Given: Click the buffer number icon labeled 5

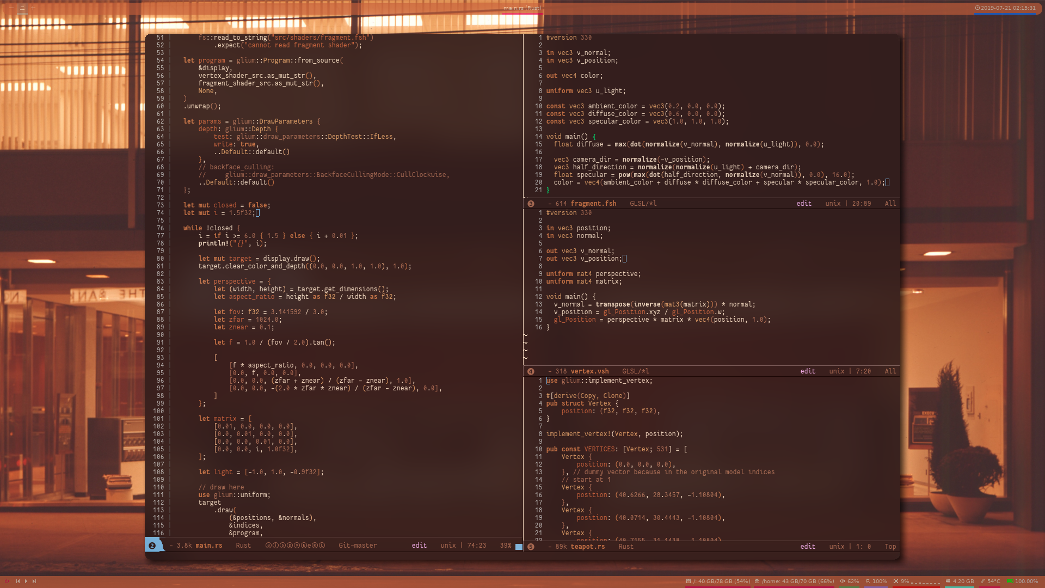Looking at the screenshot, I should [x=531, y=547].
